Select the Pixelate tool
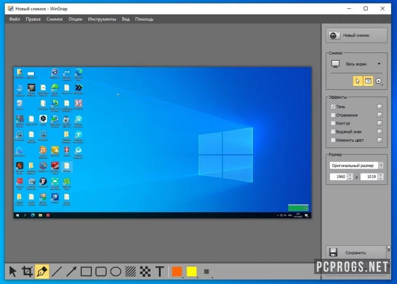Image resolution: width=397 pixels, height=284 pixels. point(145,272)
